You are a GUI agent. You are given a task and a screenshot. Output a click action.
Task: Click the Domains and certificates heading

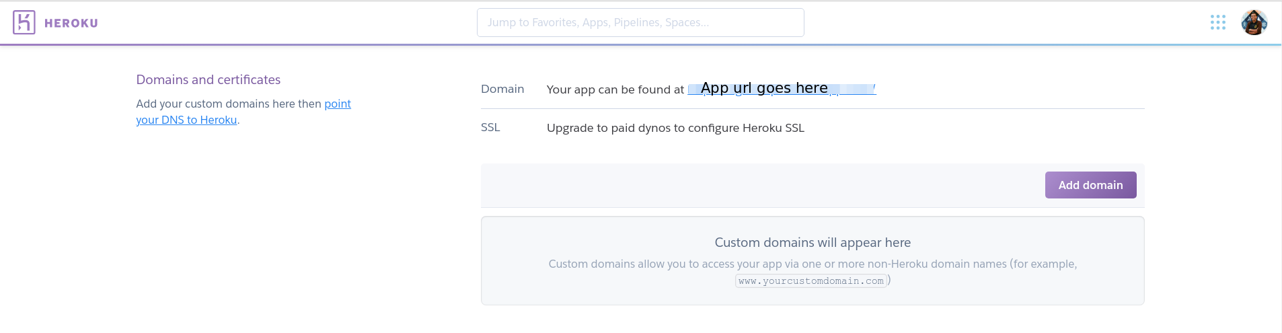click(208, 80)
